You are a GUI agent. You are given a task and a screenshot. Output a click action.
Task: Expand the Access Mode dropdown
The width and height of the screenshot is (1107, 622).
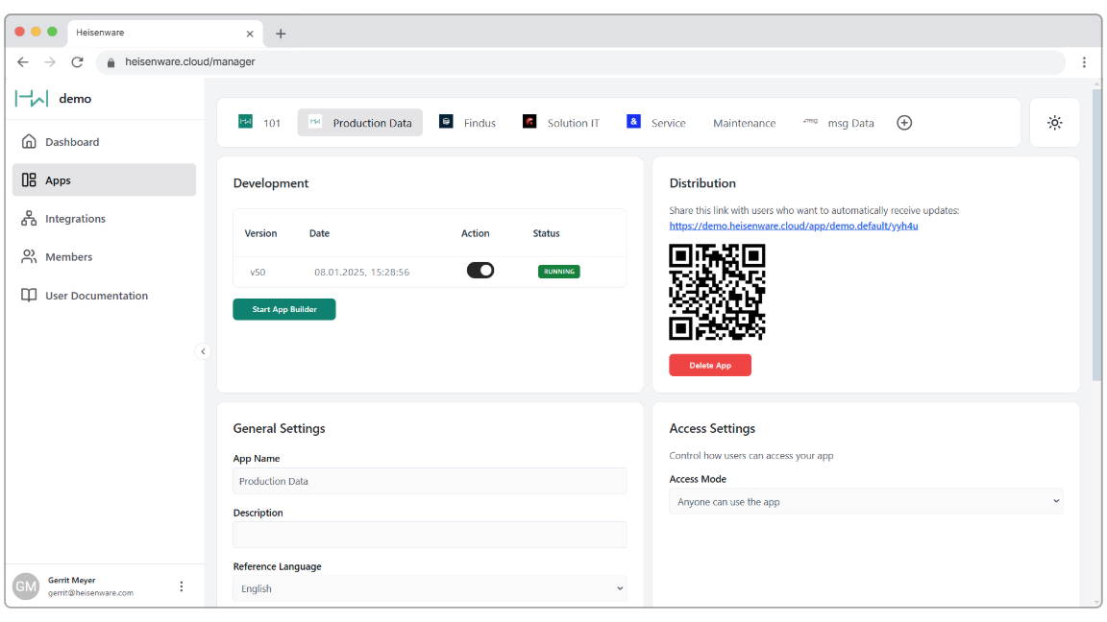point(866,501)
